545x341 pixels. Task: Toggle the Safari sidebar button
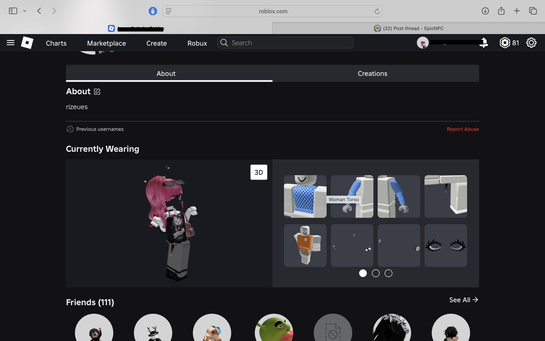(13, 11)
